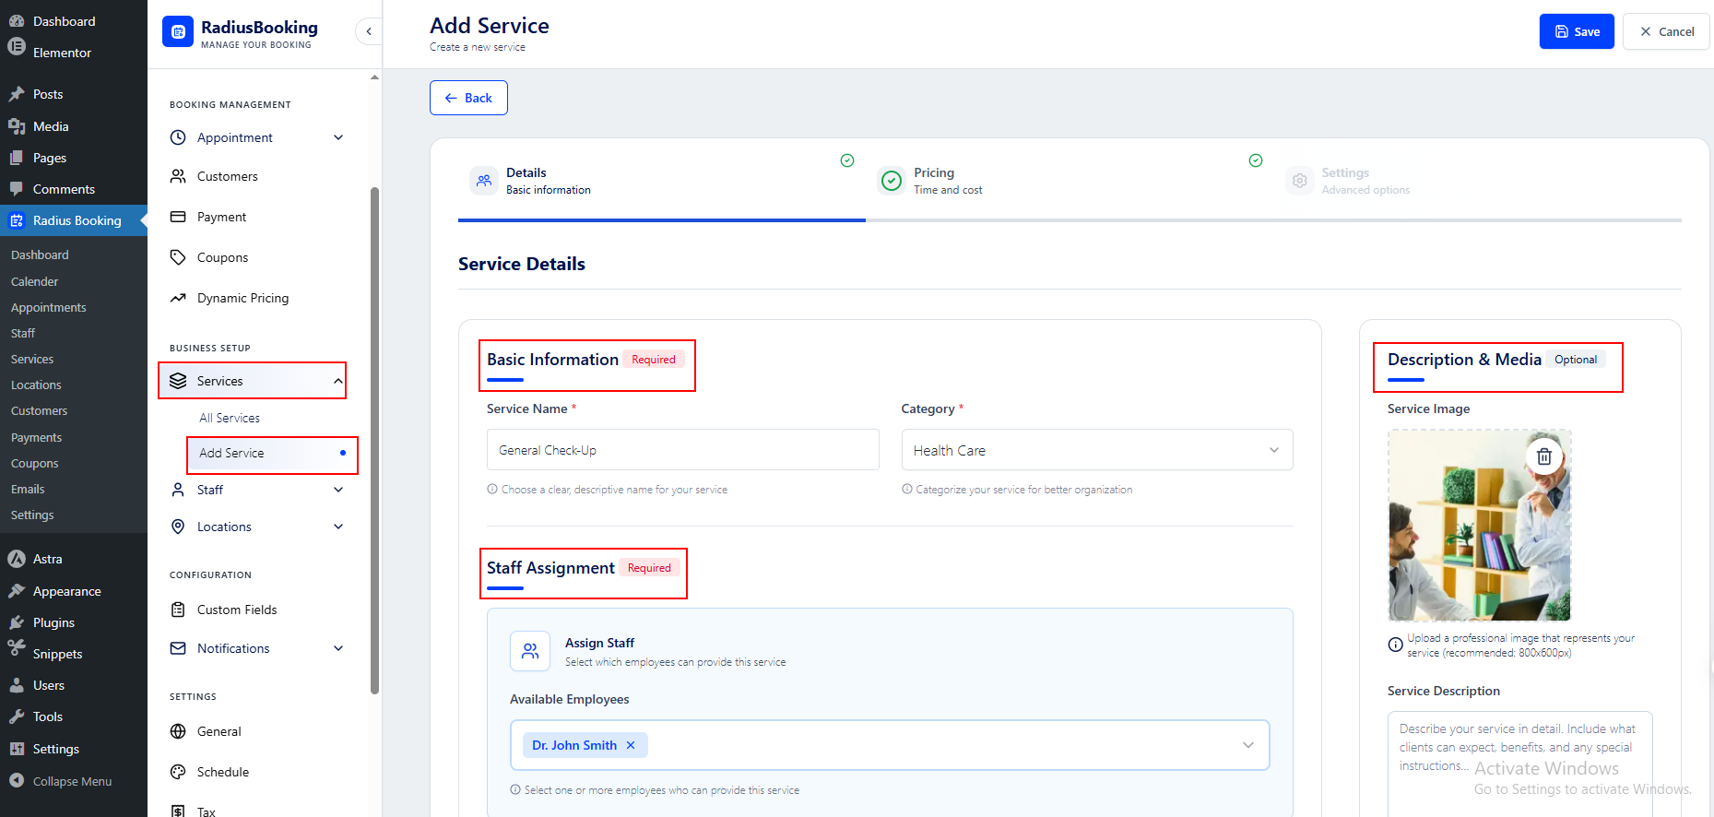Open Comments in WordPress menu

point(64,189)
